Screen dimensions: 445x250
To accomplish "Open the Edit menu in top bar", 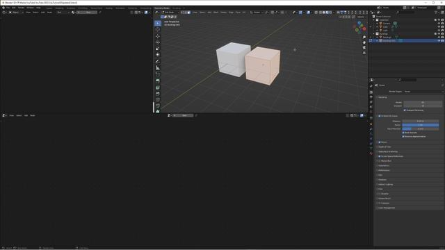I will tap(14, 8).
